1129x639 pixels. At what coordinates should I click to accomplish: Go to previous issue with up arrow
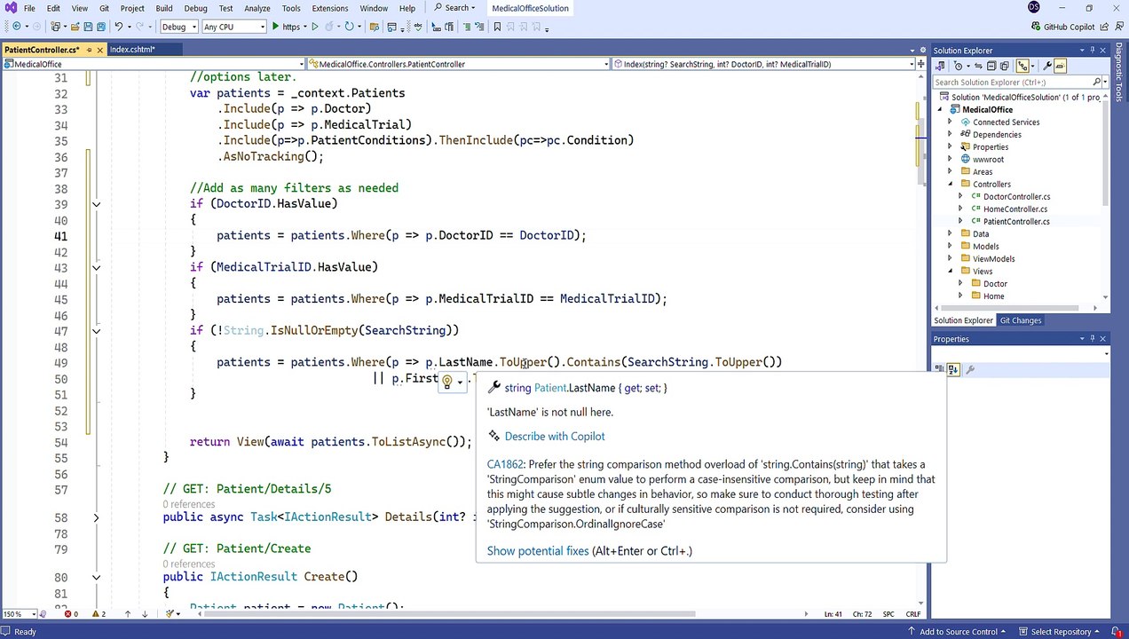[128, 614]
